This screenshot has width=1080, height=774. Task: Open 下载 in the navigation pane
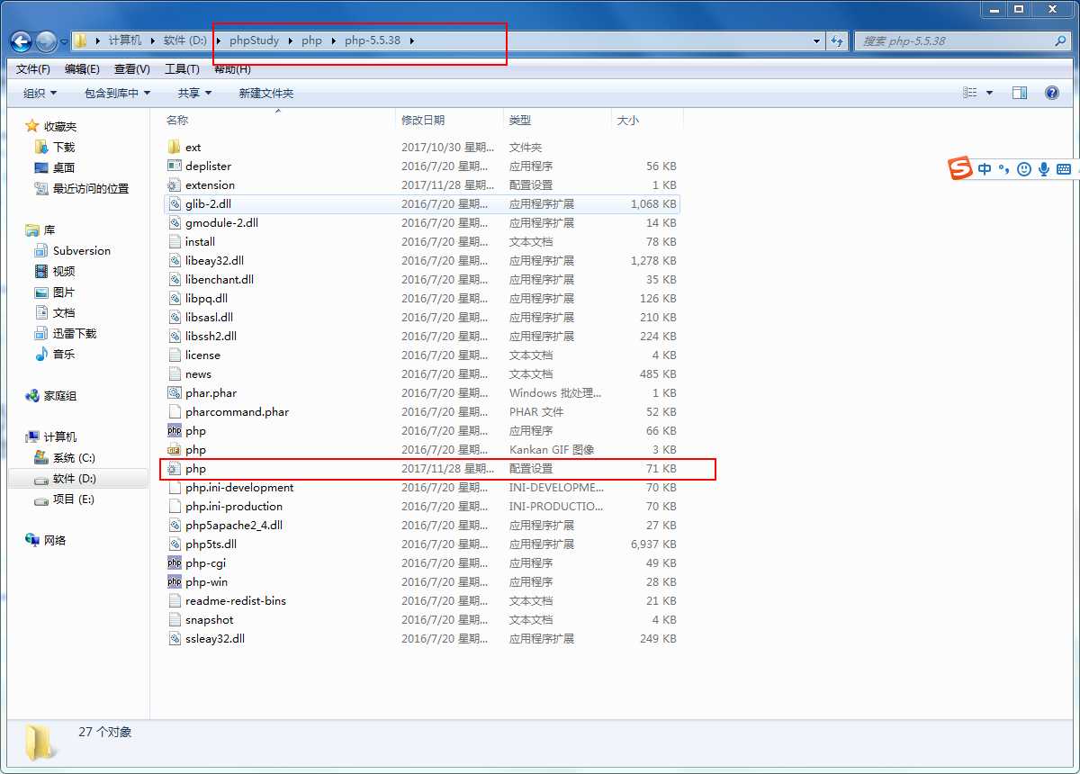click(63, 147)
